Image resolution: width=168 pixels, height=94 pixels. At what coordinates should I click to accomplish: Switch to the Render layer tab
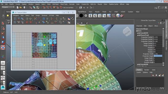(x=146, y=70)
